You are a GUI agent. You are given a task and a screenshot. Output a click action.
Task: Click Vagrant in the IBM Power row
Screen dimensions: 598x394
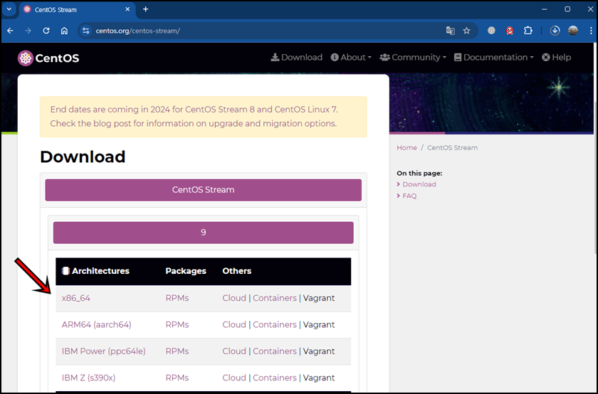[319, 351]
